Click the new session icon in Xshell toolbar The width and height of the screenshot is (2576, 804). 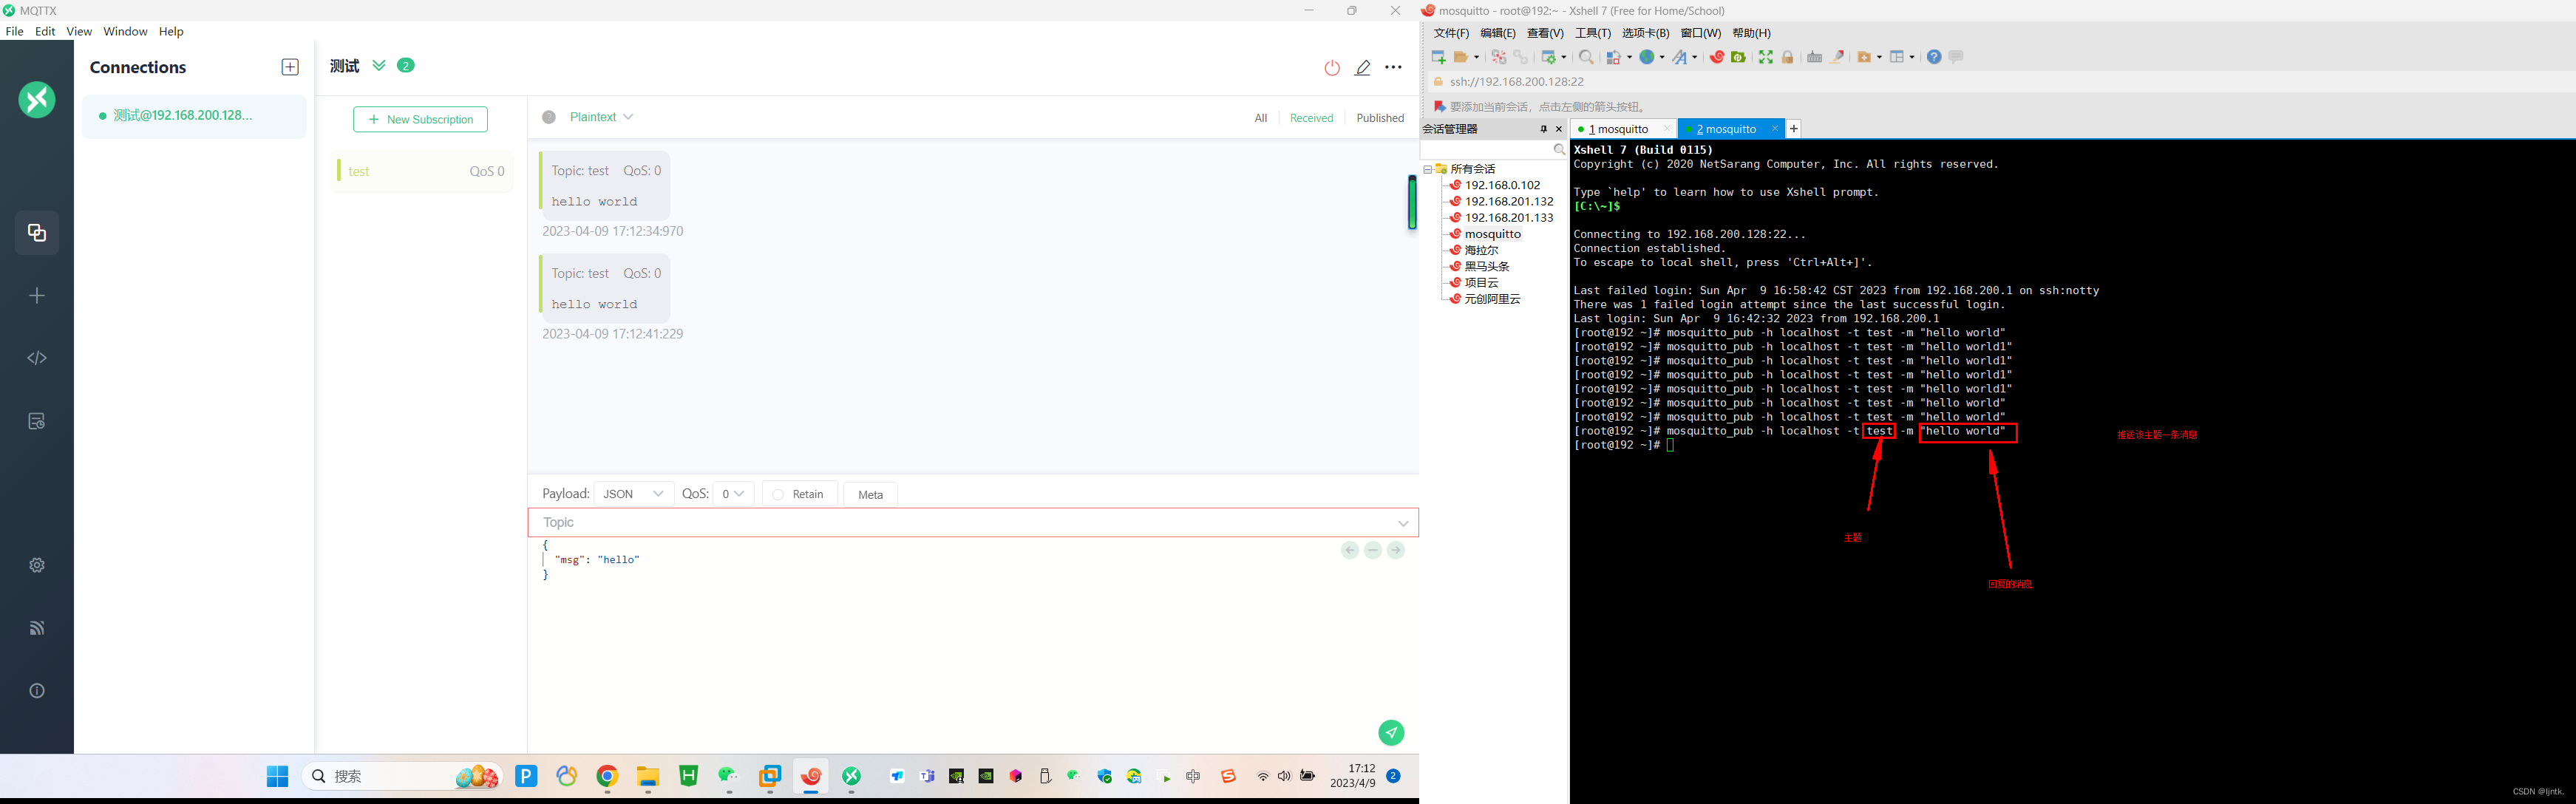coord(1438,57)
